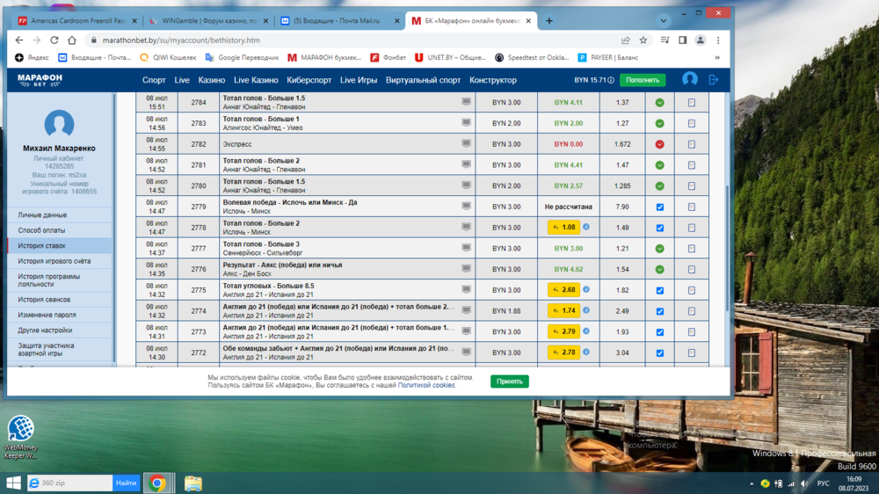Screen dimensions: 879x494
Task: Accept cookies with the Принять button
Action: tap(510, 381)
